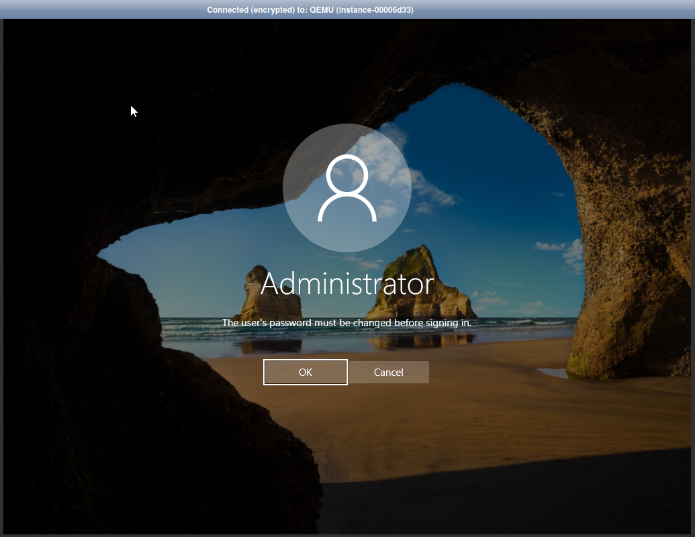This screenshot has width=695, height=537.
Task: Click the Administrator display name heading
Action: point(347,284)
